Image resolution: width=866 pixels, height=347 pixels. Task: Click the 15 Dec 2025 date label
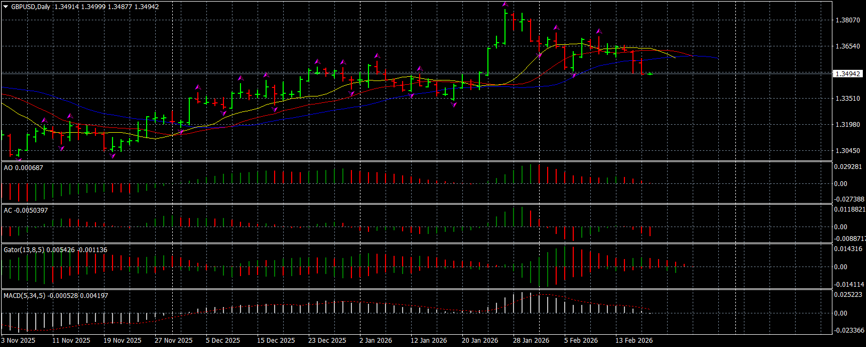tap(276, 340)
